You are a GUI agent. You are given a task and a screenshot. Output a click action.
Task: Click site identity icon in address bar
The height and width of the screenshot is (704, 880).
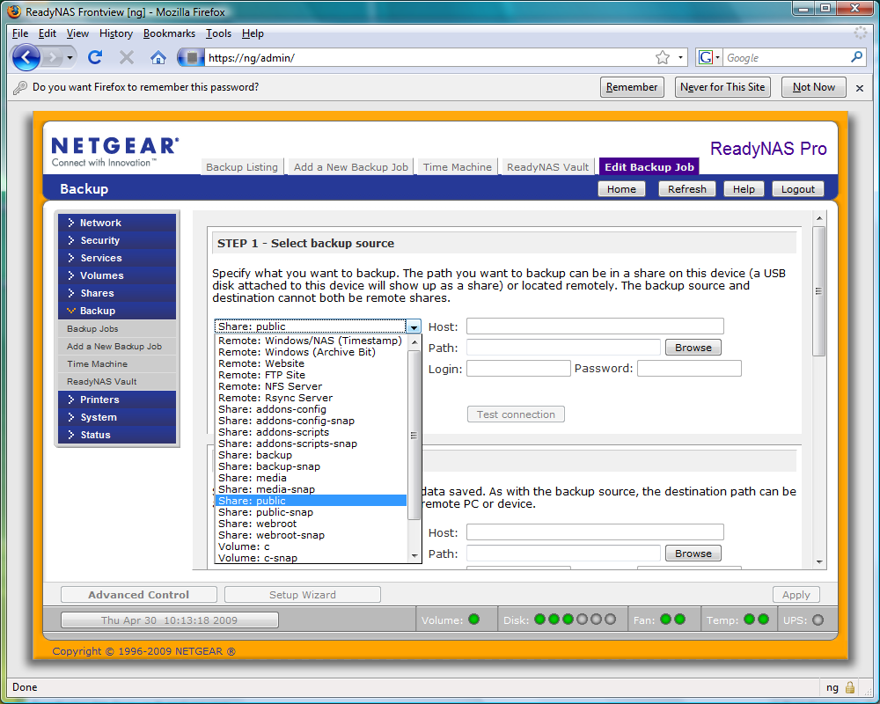191,57
